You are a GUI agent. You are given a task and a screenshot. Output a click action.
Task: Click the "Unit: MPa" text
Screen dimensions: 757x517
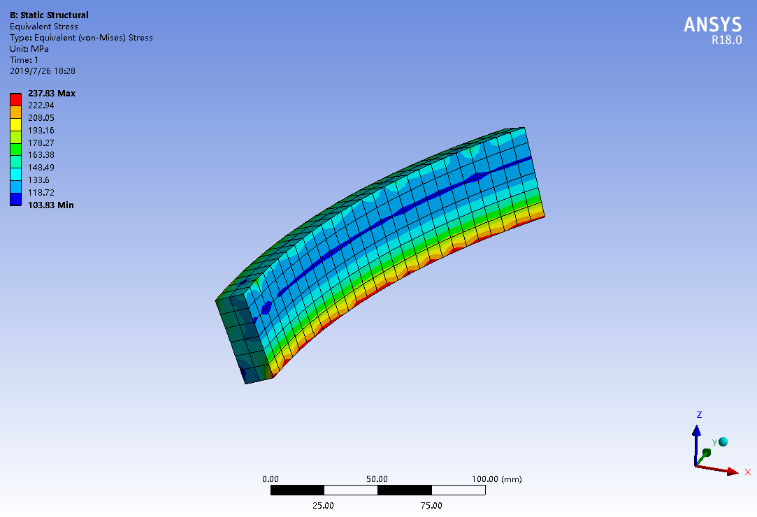(x=29, y=49)
